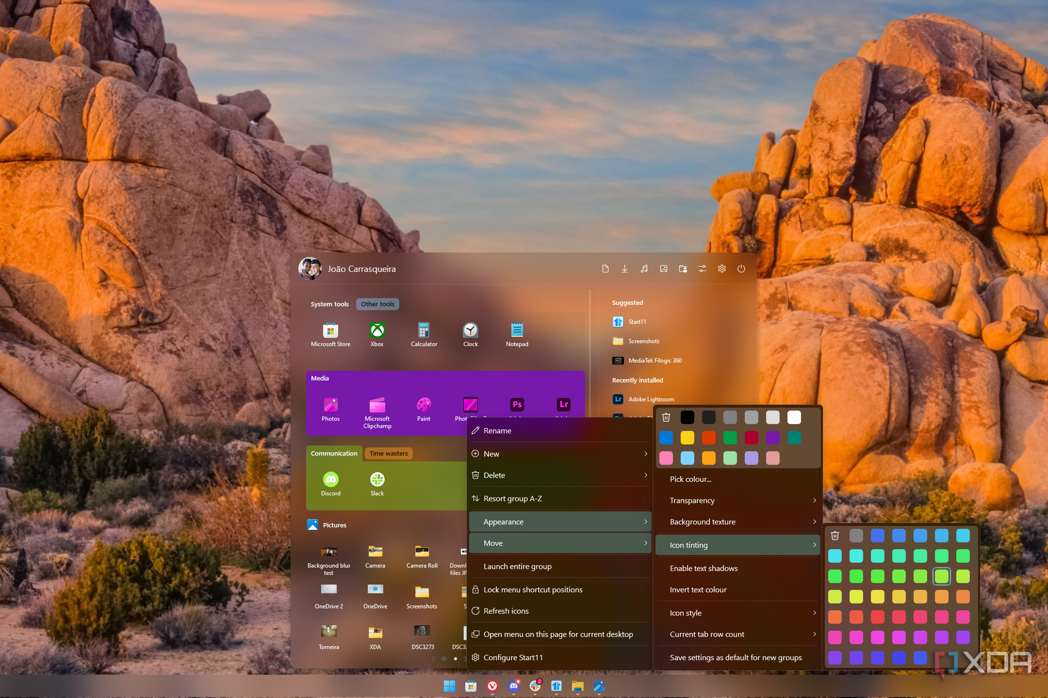
Task: Select Rename in context menu
Action: [x=560, y=430]
